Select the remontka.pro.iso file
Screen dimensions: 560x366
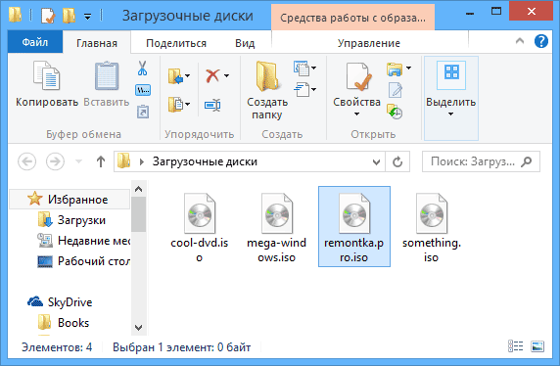point(354,226)
